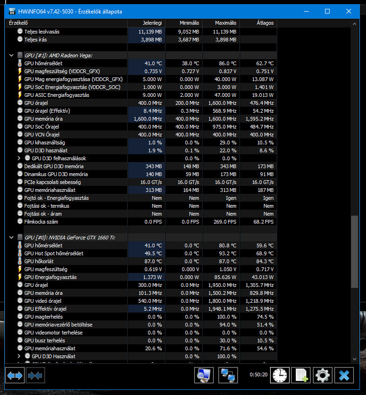The image size is (366, 395).
Task: Select the GPU Effektív órajel row
Action: point(141,308)
